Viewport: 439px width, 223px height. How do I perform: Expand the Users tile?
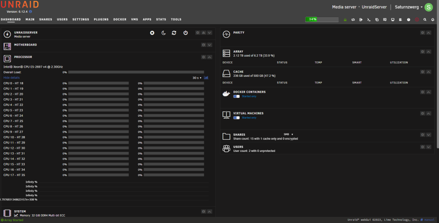(428, 147)
